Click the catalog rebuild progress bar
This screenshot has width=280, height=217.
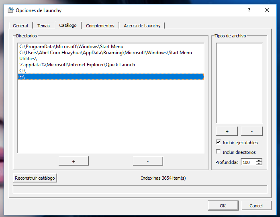(140, 189)
